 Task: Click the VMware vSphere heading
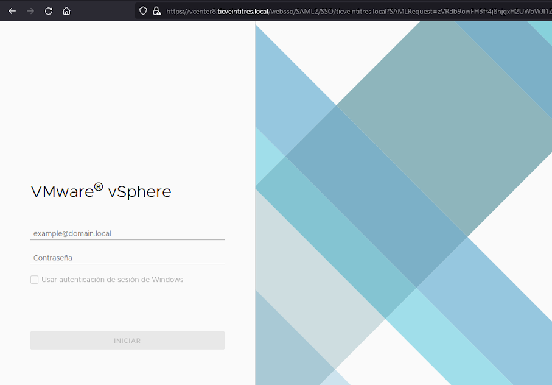coord(101,191)
